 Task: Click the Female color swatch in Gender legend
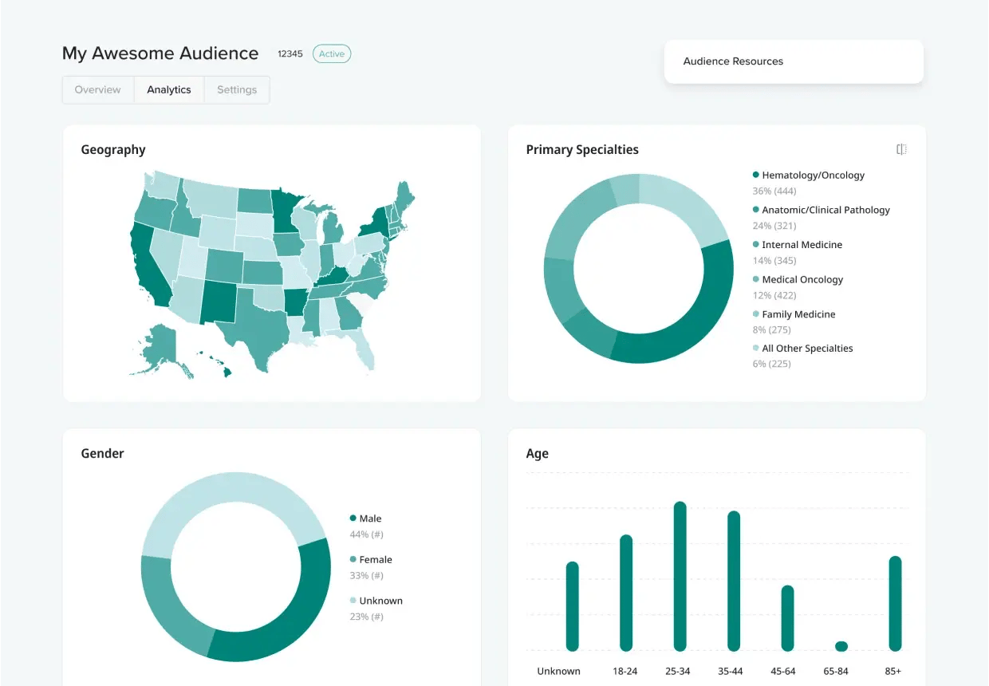(x=353, y=559)
